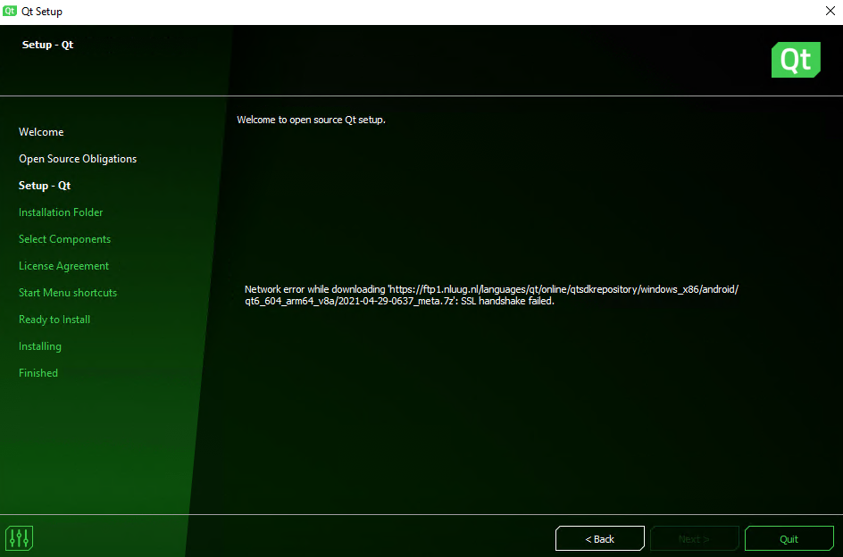Click the Qt icon in title bar
Image resolution: width=843 pixels, height=557 pixels.
point(11,12)
